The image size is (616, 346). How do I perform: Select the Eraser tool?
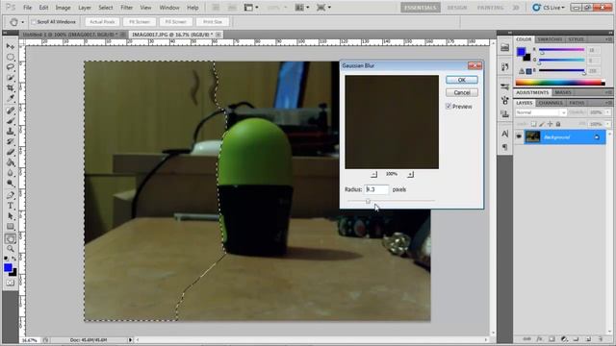click(11, 152)
